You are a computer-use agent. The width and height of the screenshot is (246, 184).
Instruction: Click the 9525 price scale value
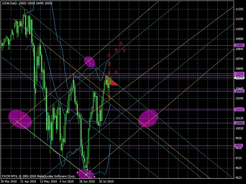[239, 178]
